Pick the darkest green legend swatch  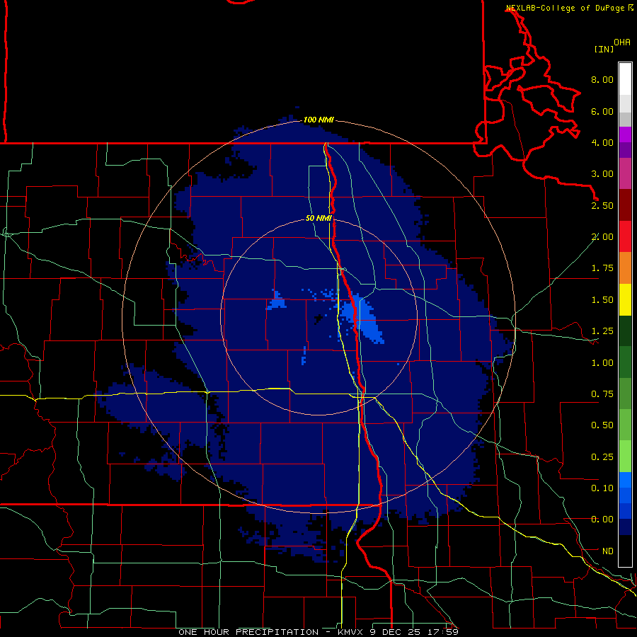[x=625, y=331]
